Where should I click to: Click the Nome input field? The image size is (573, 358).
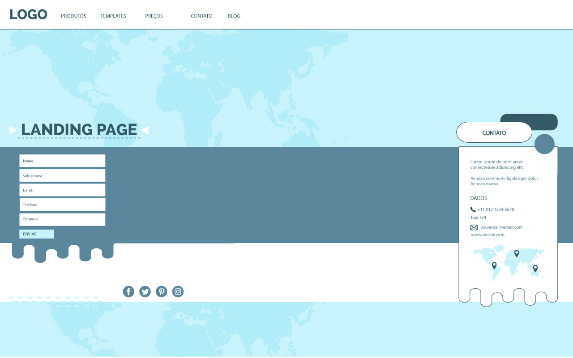coord(62,161)
